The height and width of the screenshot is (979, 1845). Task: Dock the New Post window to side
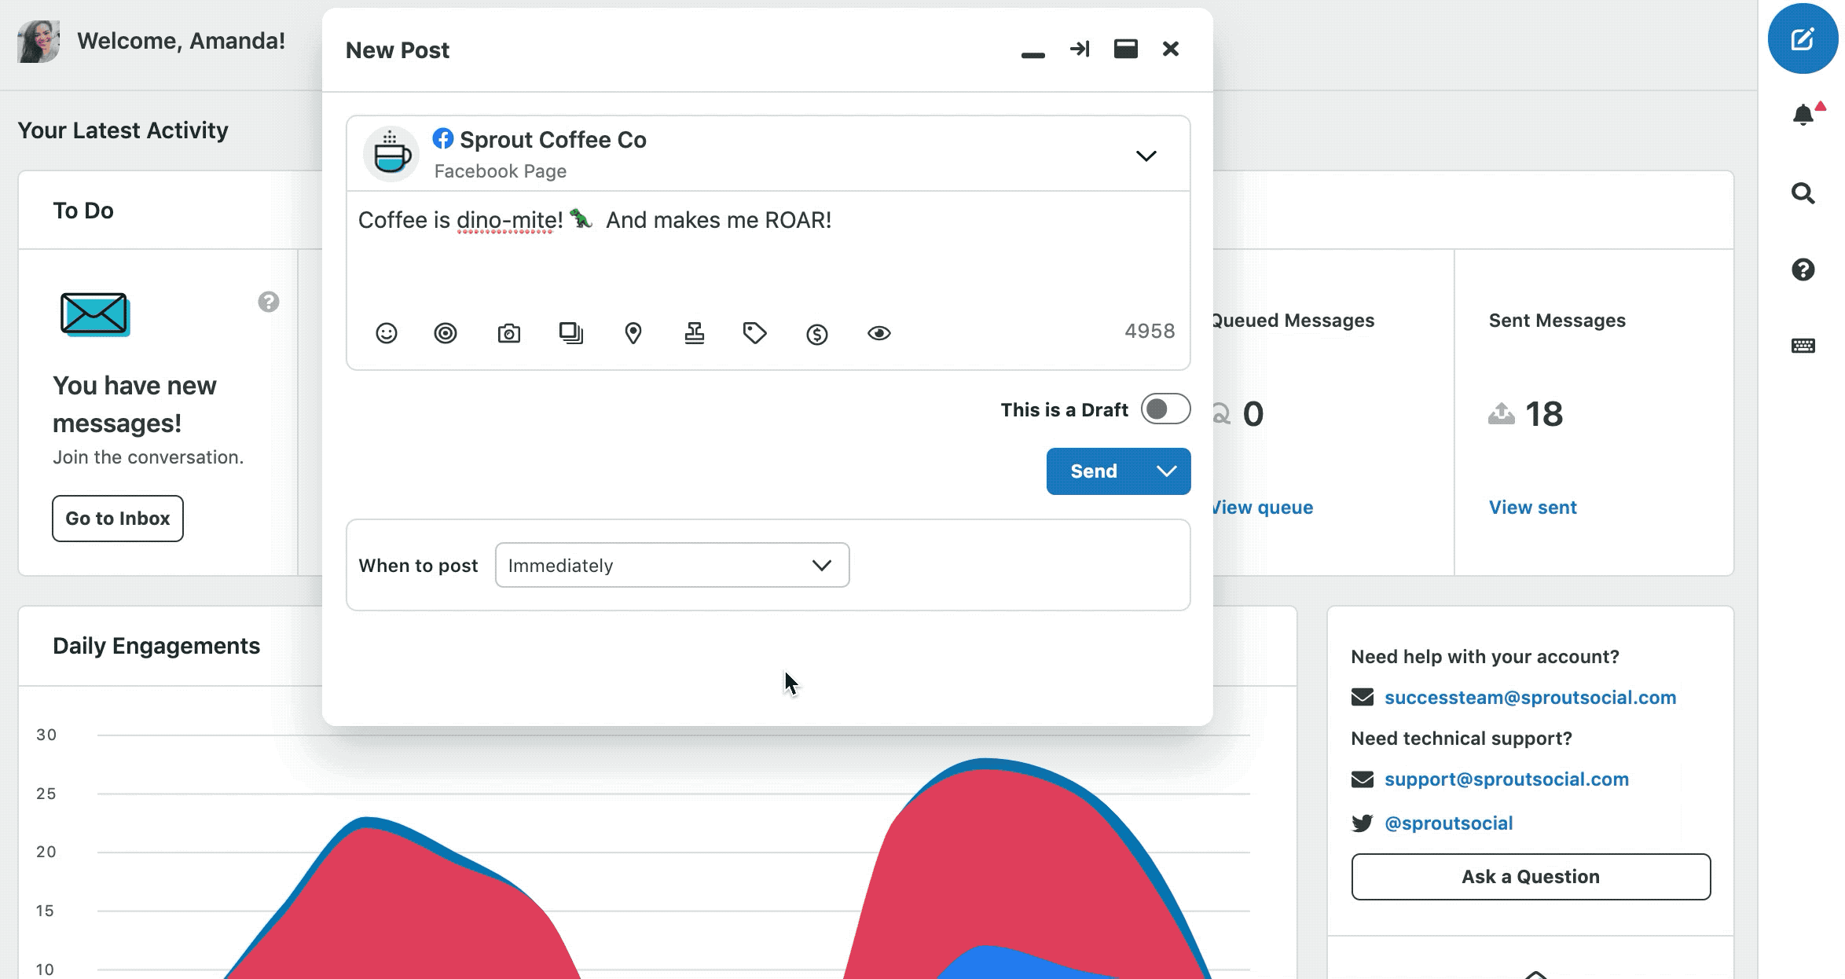pos(1080,49)
